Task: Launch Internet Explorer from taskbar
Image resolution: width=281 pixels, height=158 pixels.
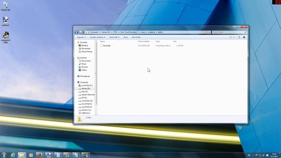Action: point(13,155)
